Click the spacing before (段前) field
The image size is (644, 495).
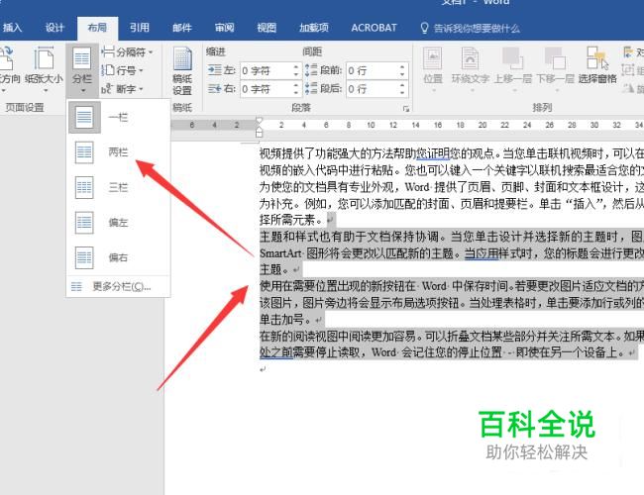click(x=373, y=70)
